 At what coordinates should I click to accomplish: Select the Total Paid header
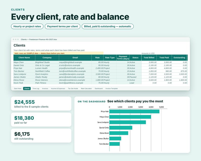(x=164, y=58)
